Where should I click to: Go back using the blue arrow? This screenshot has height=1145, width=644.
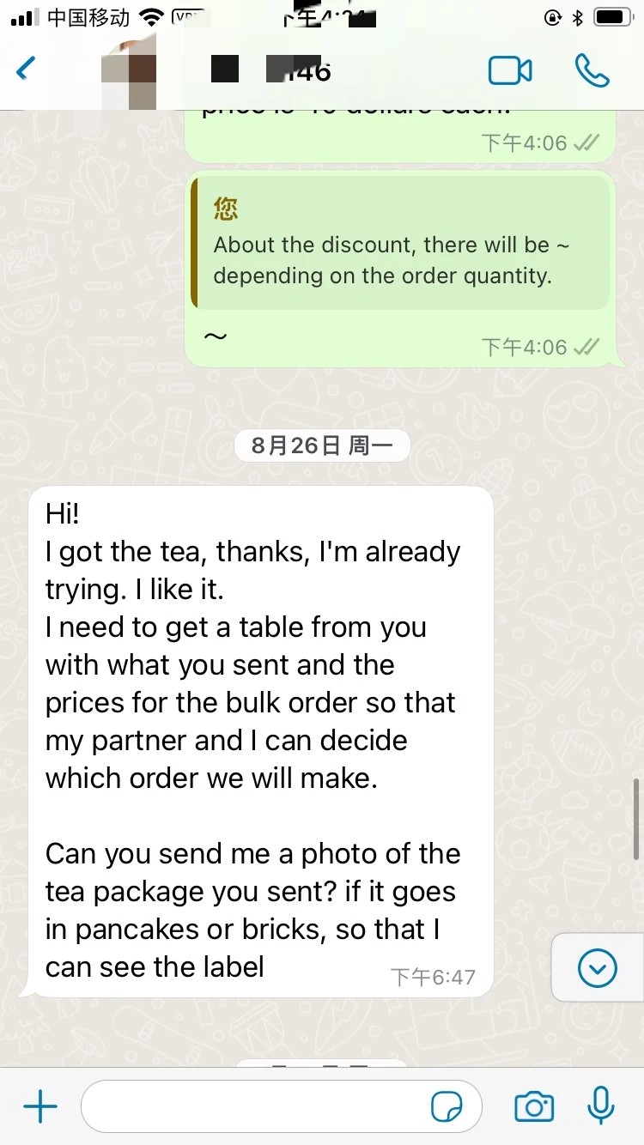(26, 69)
